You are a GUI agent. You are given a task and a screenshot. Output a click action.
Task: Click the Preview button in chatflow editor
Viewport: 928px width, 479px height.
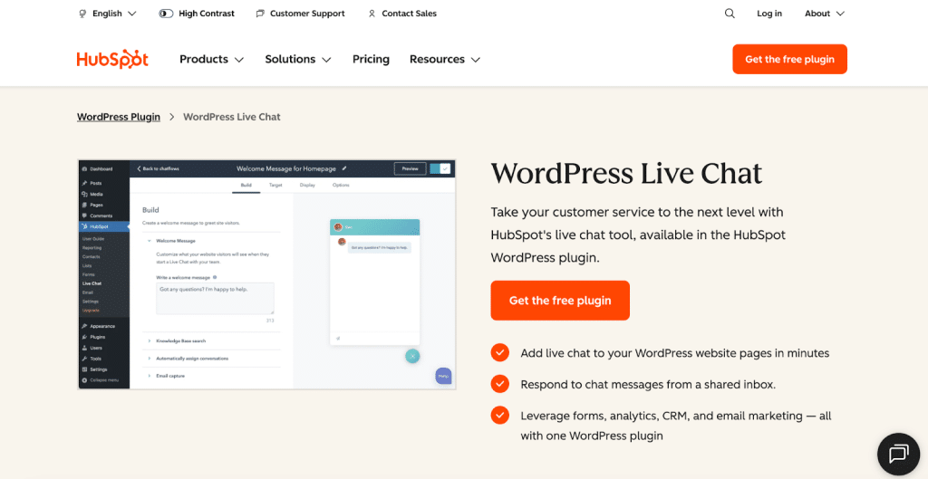(x=411, y=168)
